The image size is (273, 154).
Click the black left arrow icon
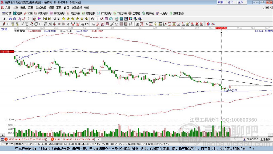(54, 19)
